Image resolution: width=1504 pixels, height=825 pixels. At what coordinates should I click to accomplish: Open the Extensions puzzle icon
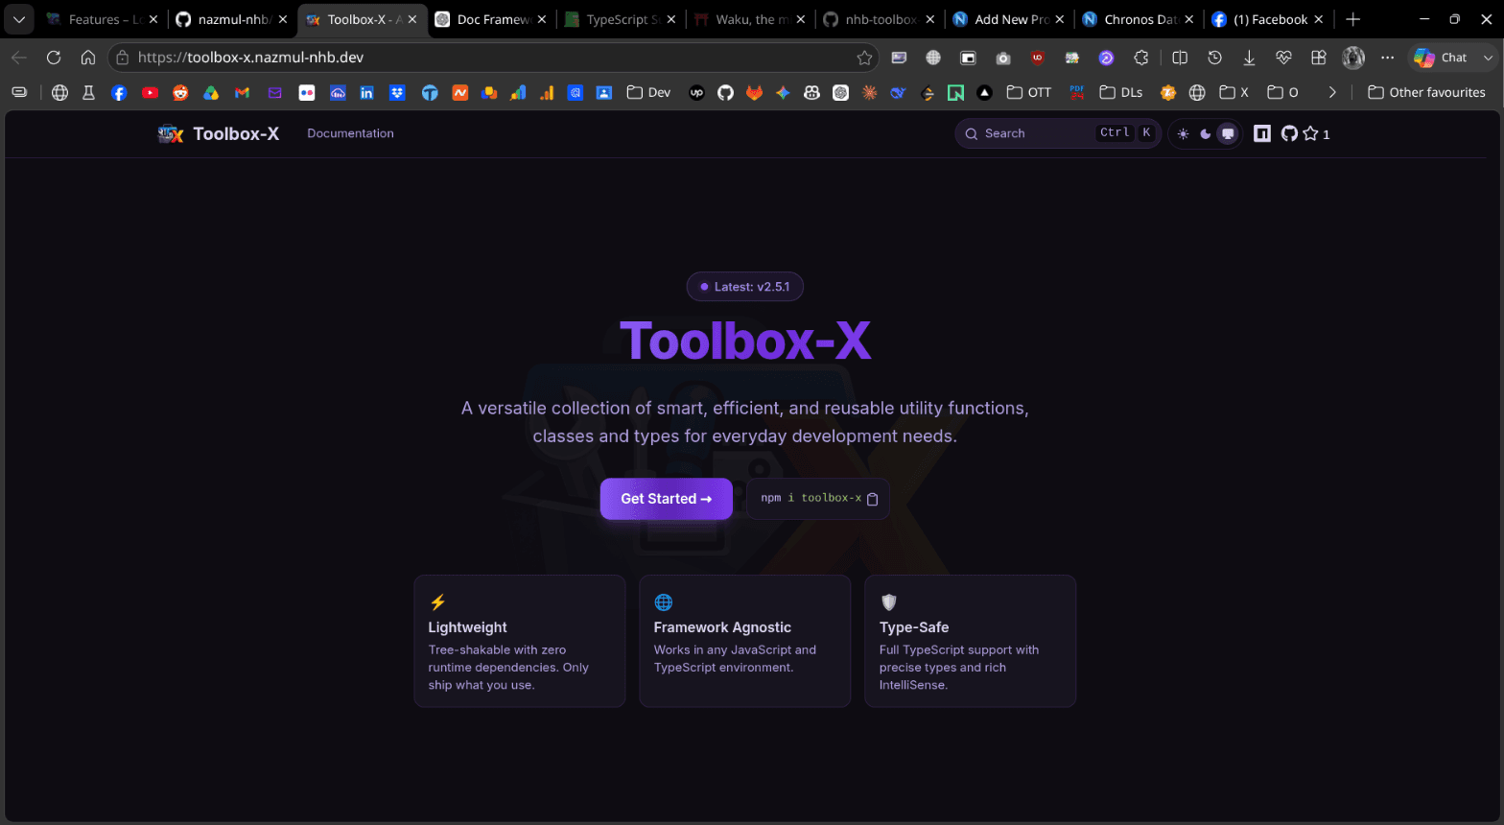1141,58
